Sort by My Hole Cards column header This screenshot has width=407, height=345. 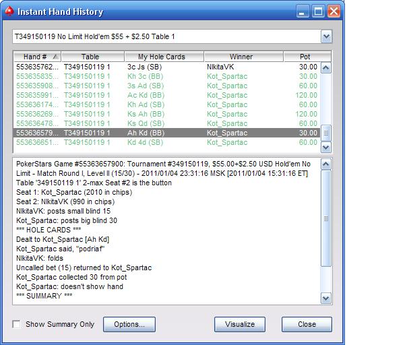164,57
